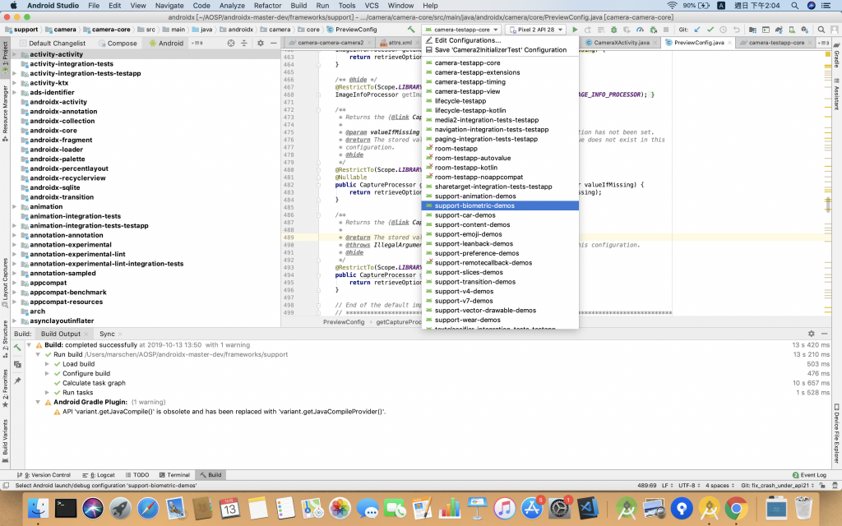Image resolution: width=842 pixels, height=526 pixels.
Task: Click the build hammer icon in Build panel
Action: (17, 348)
